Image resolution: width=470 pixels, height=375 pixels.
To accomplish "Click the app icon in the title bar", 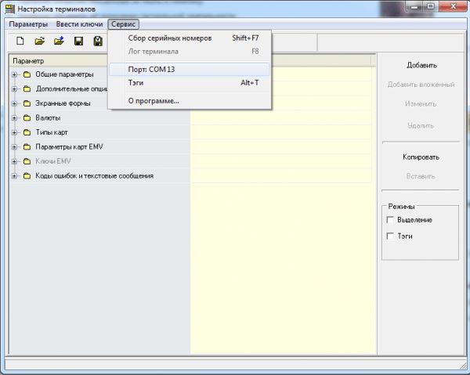I will tap(9, 9).
